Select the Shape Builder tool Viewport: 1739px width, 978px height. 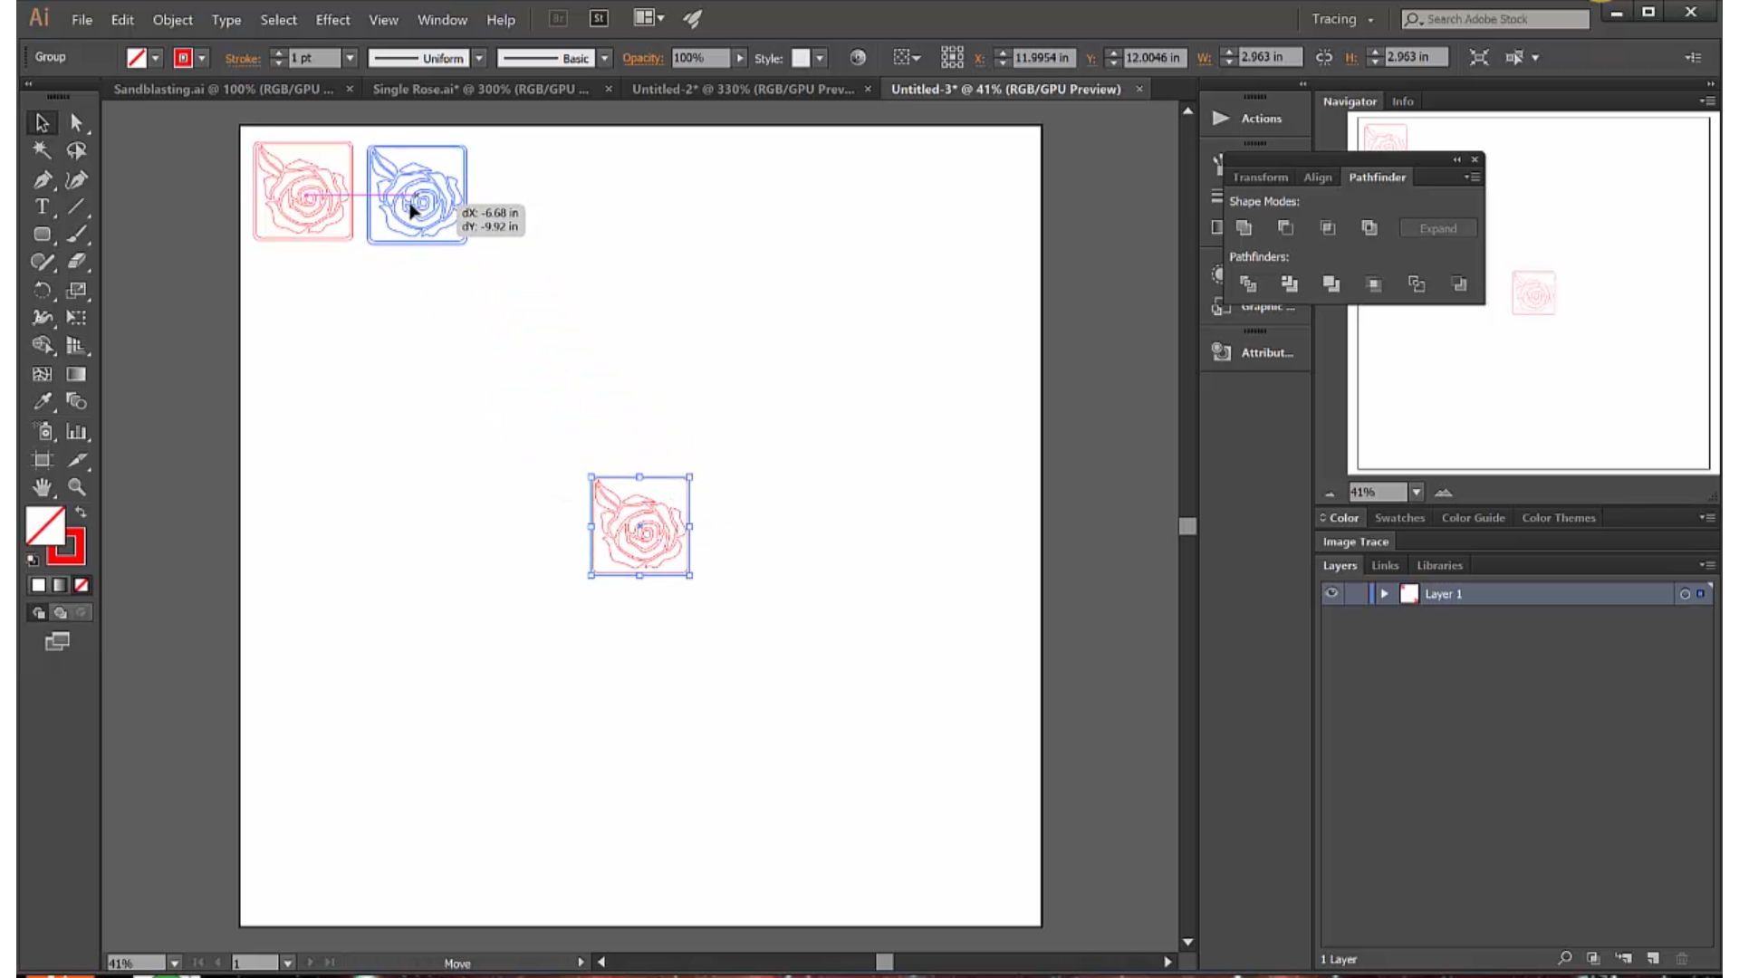42,345
